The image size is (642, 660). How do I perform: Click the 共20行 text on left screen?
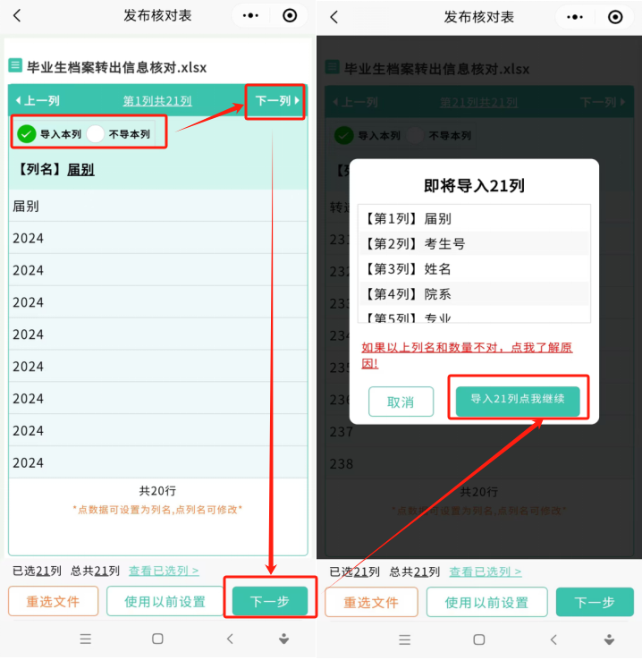pos(157,491)
